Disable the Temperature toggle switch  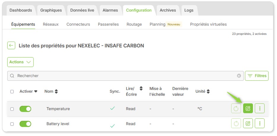pos(25,109)
